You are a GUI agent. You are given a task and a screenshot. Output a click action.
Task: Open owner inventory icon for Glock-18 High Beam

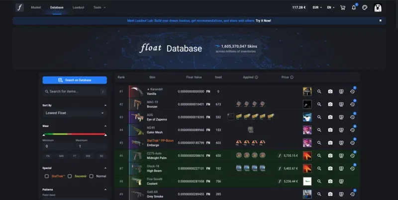tap(341, 168)
